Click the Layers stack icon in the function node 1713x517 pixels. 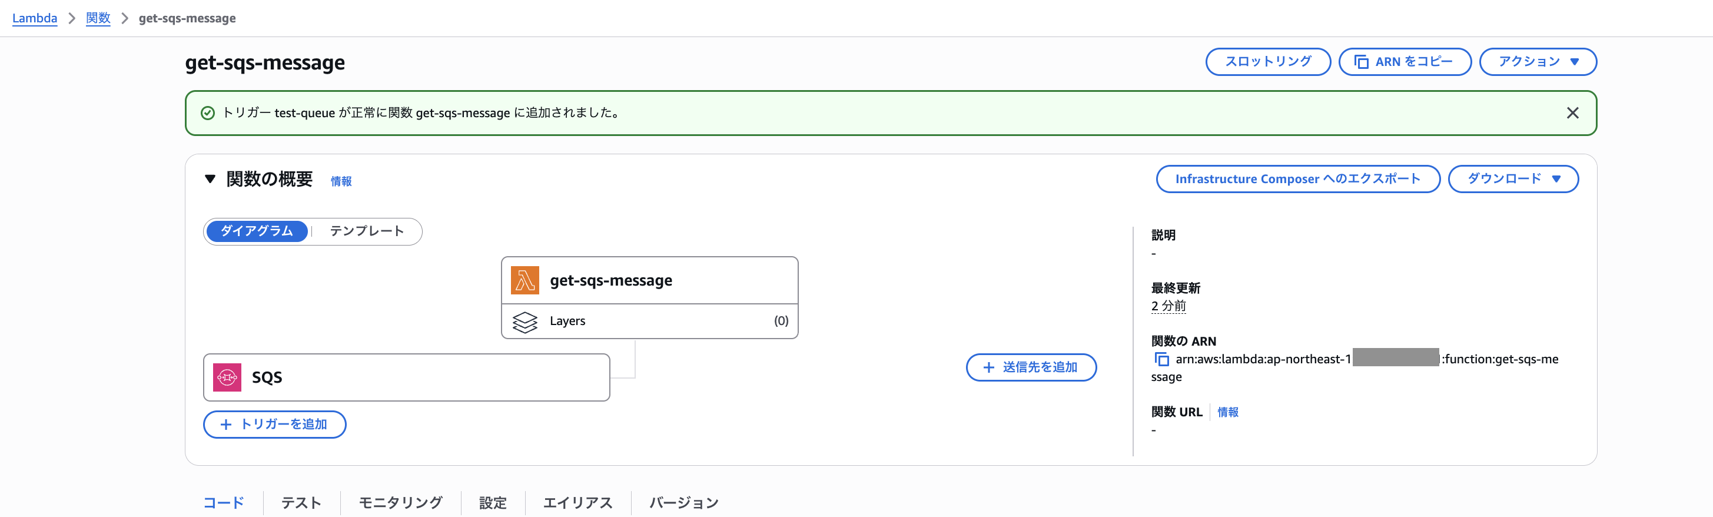coord(525,322)
